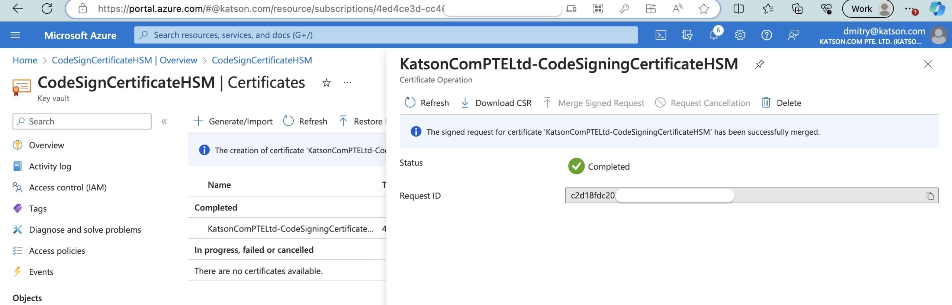Open Azure Help question mark icon
Image resolution: width=952 pixels, height=305 pixels.
767,35
